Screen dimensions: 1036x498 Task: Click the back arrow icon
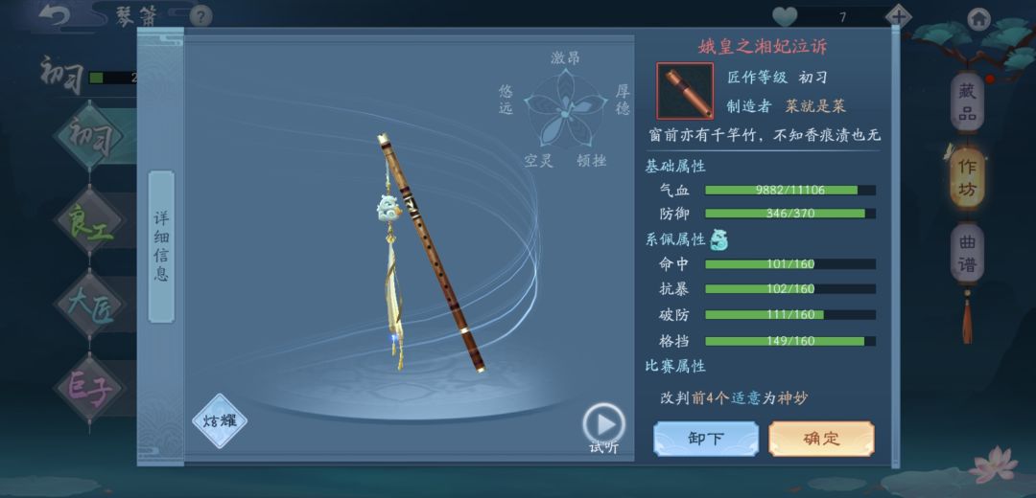(55, 15)
